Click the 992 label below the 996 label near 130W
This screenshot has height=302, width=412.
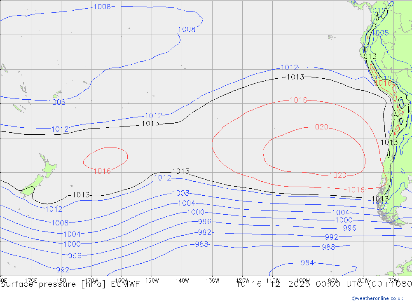point(204,232)
